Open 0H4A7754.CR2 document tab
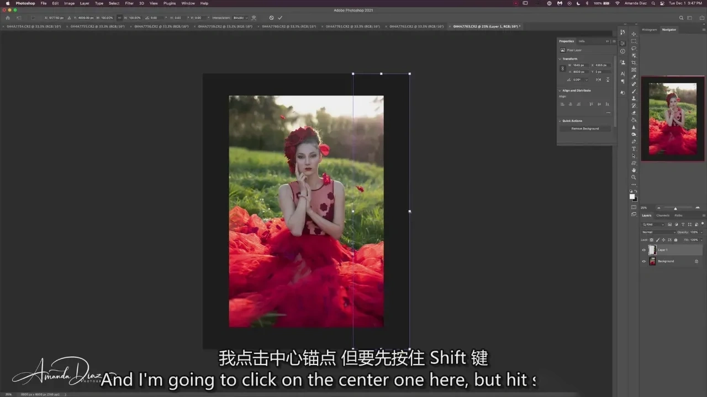The height and width of the screenshot is (397, 707). pyautogui.click(x=34, y=26)
